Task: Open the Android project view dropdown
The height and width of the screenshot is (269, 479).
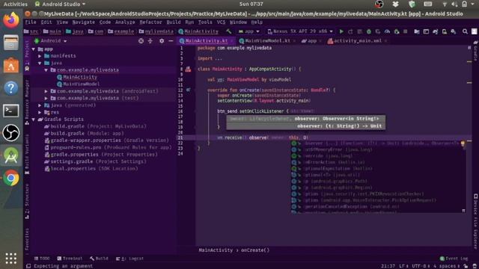Action: (x=51, y=40)
